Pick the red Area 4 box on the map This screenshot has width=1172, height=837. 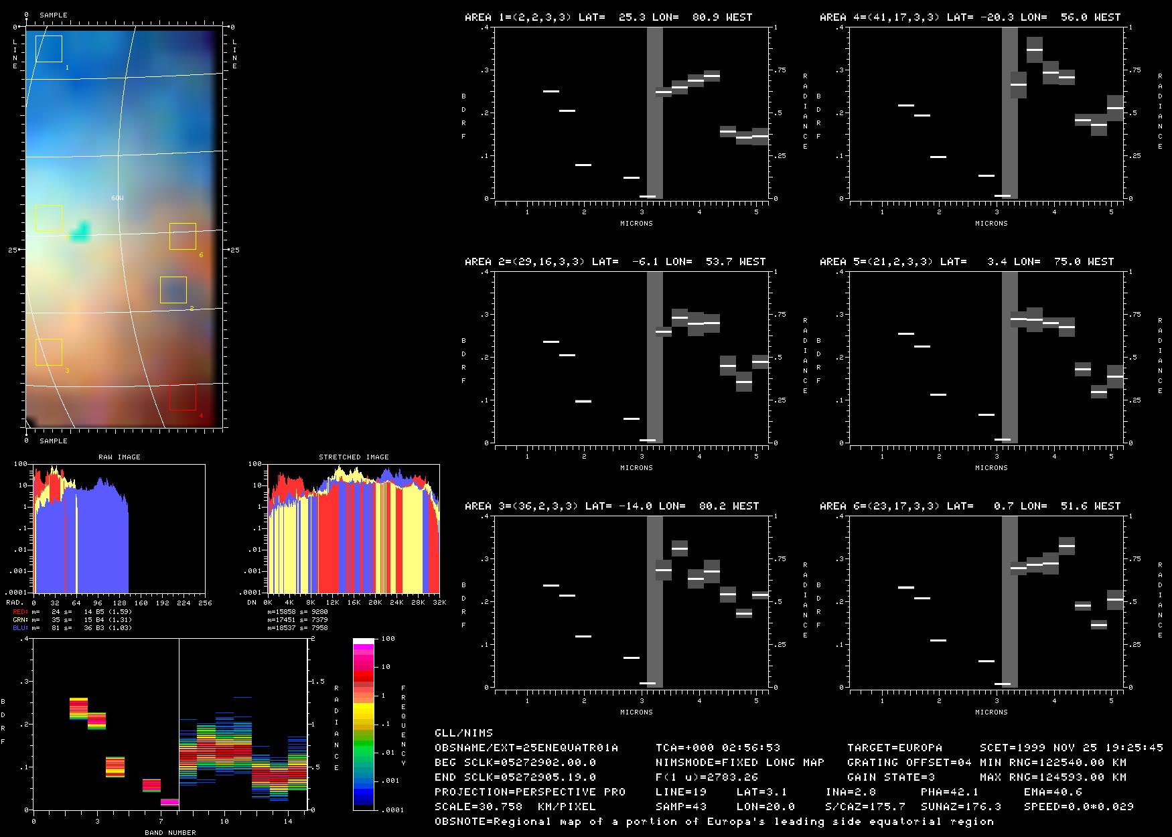[183, 397]
